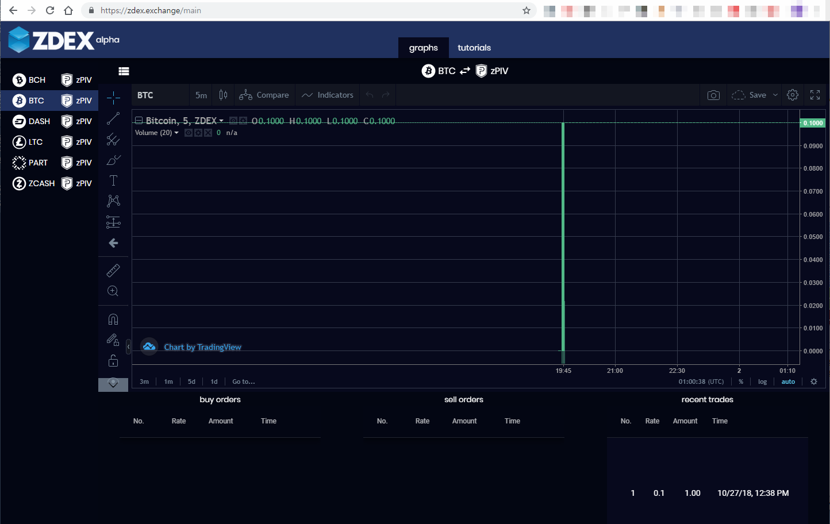Remove the Volume indicator
Image resolution: width=830 pixels, height=524 pixels.
pos(208,133)
